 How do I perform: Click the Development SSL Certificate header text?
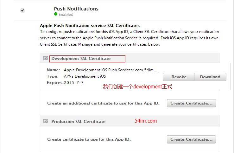[81, 59]
